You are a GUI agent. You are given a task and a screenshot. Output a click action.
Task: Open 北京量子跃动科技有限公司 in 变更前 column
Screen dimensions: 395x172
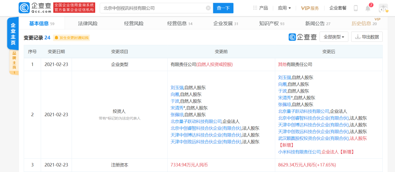coord(196,122)
